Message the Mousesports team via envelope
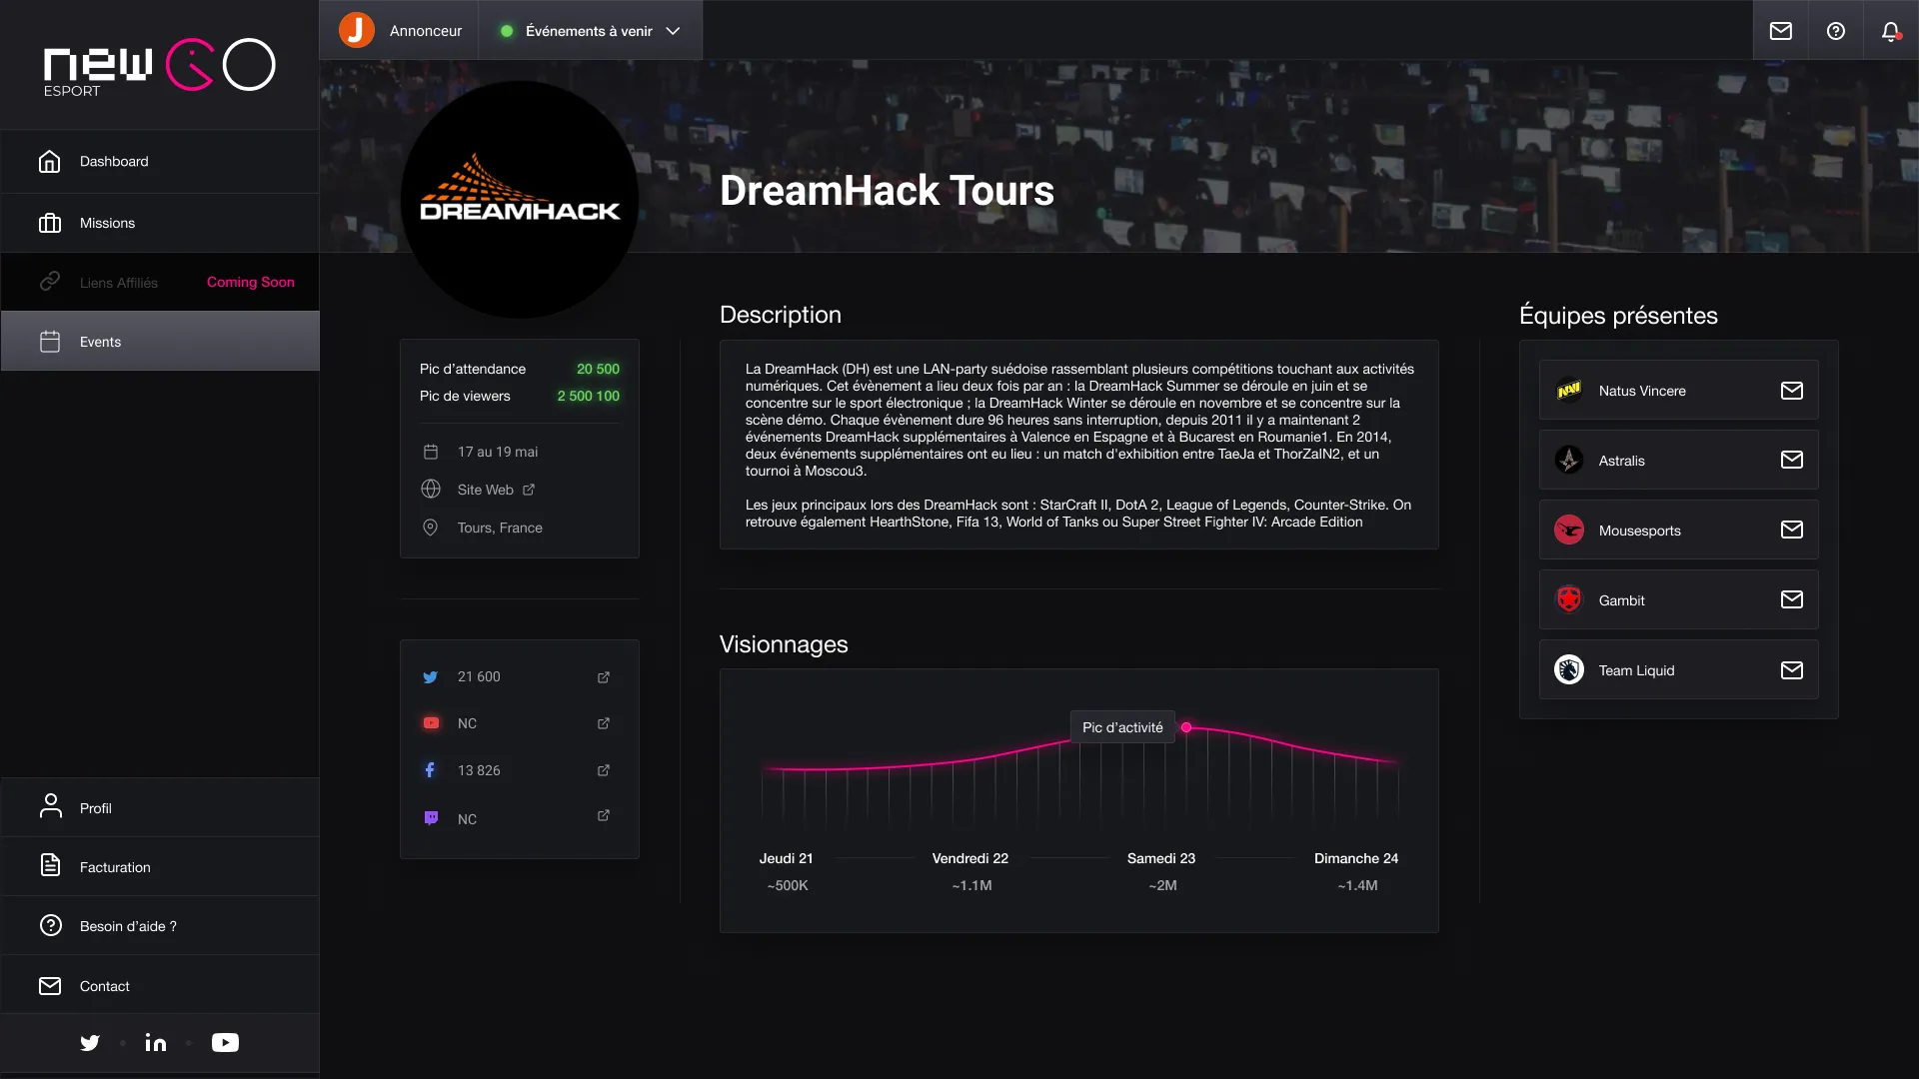This screenshot has height=1079, width=1919. (1792, 531)
